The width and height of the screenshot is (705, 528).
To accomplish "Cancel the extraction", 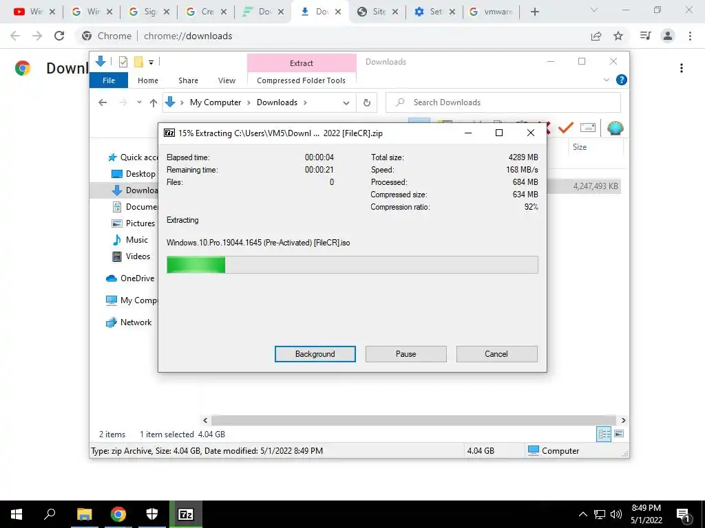I will (496, 354).
